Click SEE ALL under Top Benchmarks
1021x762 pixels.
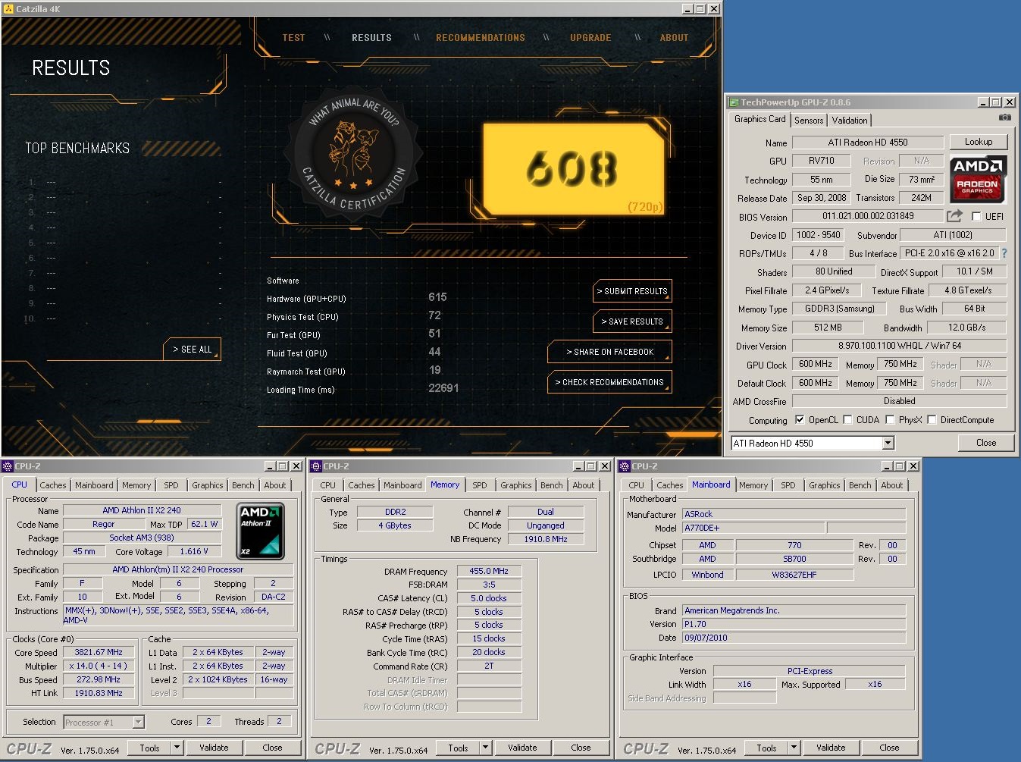(x=193, y=349)
